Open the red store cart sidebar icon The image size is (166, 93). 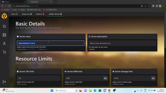[x=4, y=52]
